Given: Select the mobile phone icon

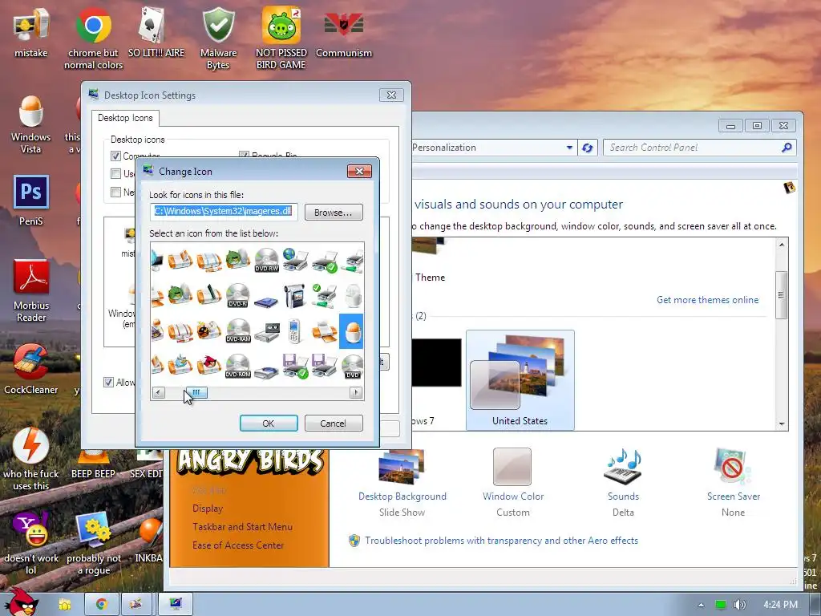Looking at the screenshot, I should pos(295,331).
